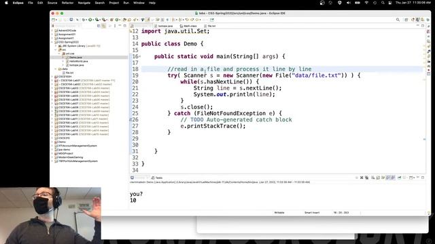This screenshot has height=244, width=435.
Task: Switch to the Isotope.java editor tab
Action: [164, 26]
